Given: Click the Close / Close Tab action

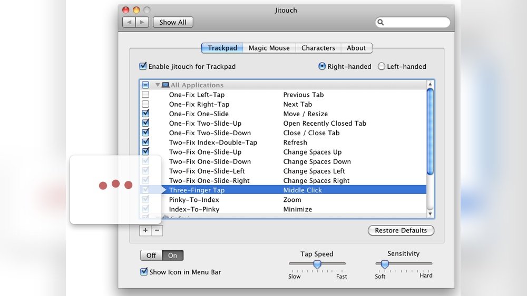Looking at the screenshot, I should (x=311, y=132).
